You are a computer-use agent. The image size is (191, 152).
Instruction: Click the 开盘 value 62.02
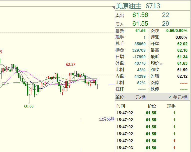[182, 44]
